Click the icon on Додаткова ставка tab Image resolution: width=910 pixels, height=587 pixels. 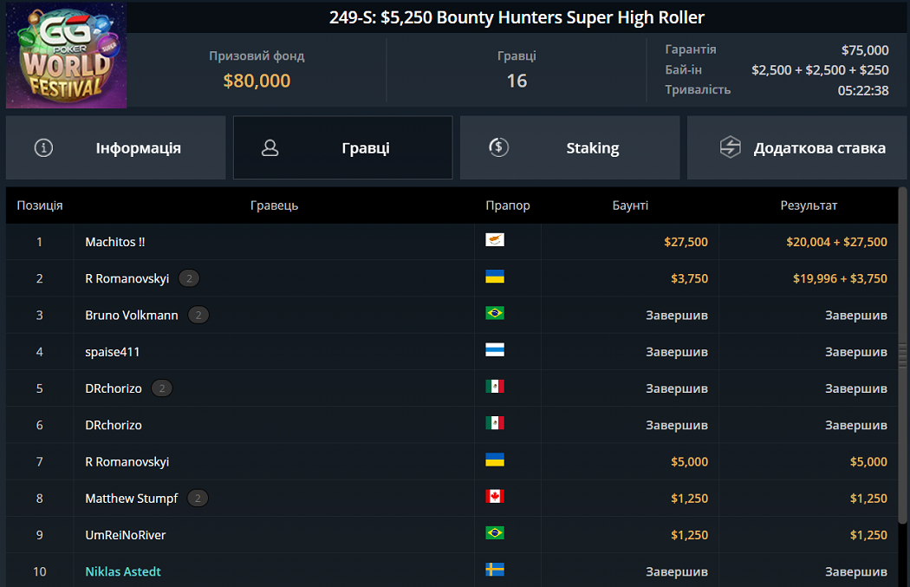coord(731,147)
